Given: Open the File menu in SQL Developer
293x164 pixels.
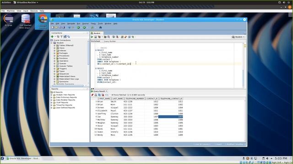Looking at the screenshot, I should [52, 24].
